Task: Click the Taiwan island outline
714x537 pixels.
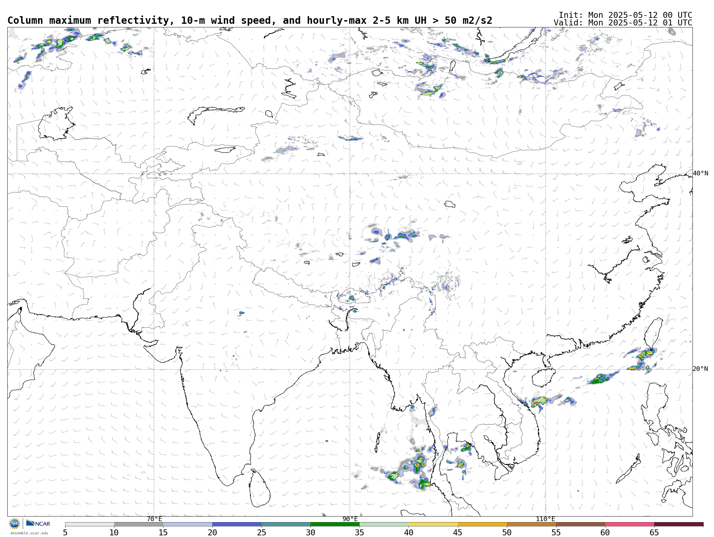Action: tap(654, 334)
